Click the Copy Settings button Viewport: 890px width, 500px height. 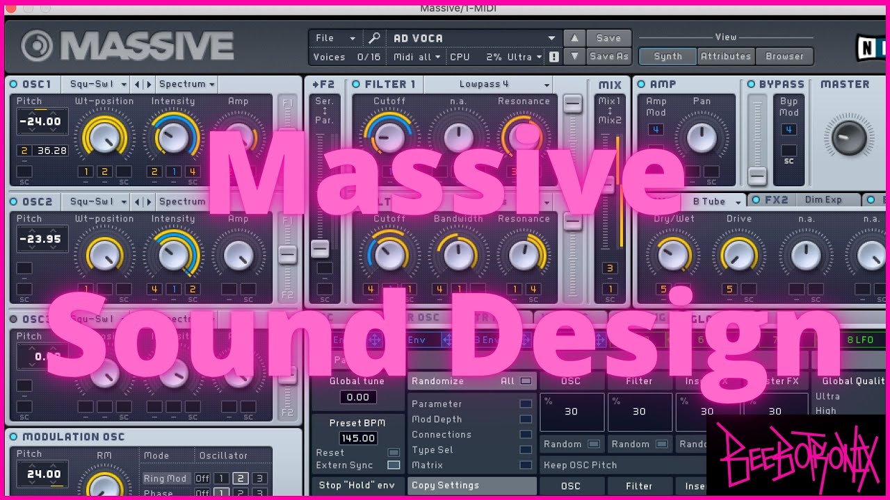pyautogui.click(x=472, y=485)
